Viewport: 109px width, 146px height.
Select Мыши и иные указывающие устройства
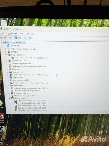click(x=31, y=88)
